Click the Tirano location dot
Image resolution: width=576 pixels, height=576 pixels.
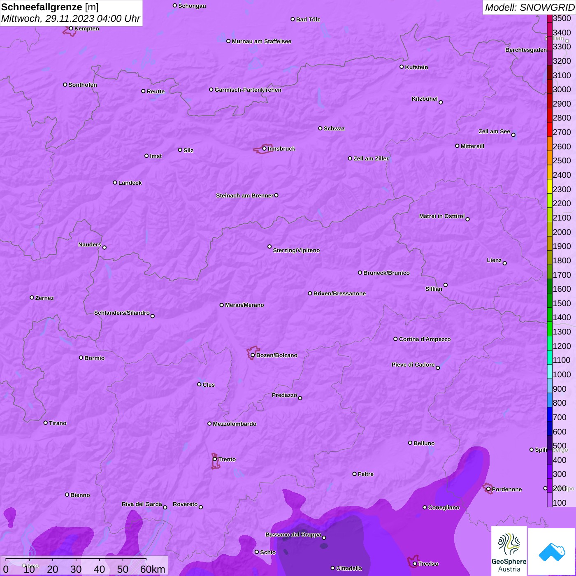coord(46,423)
